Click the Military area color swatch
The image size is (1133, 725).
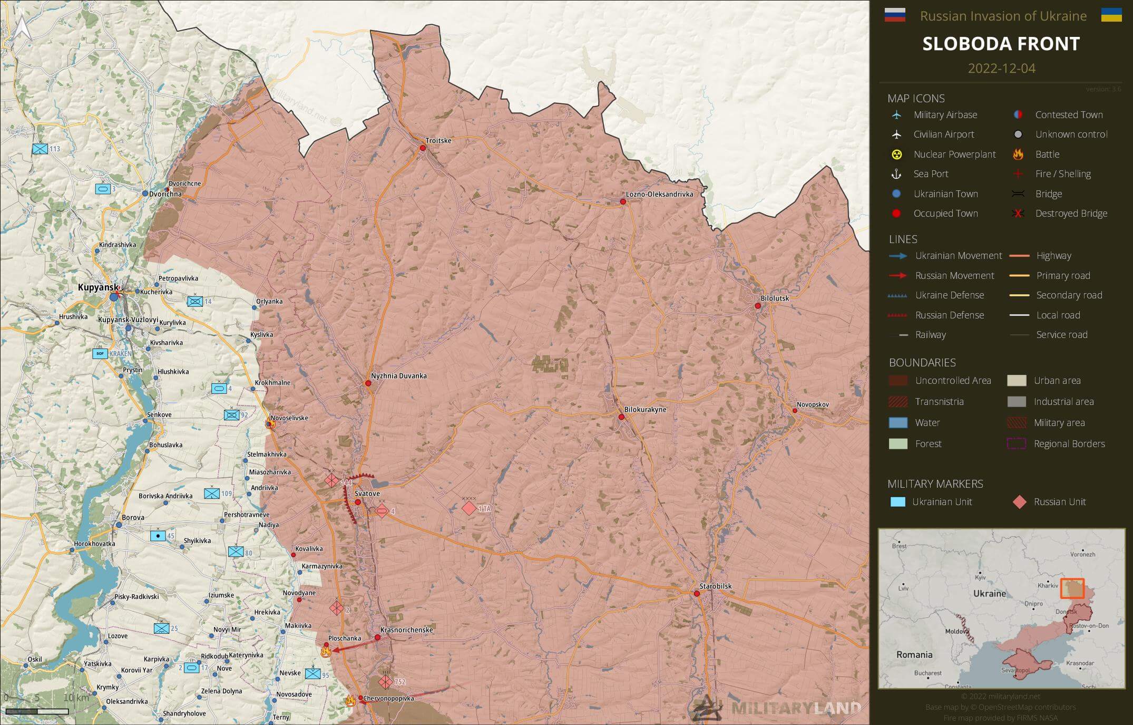[x=1017, y=423]
